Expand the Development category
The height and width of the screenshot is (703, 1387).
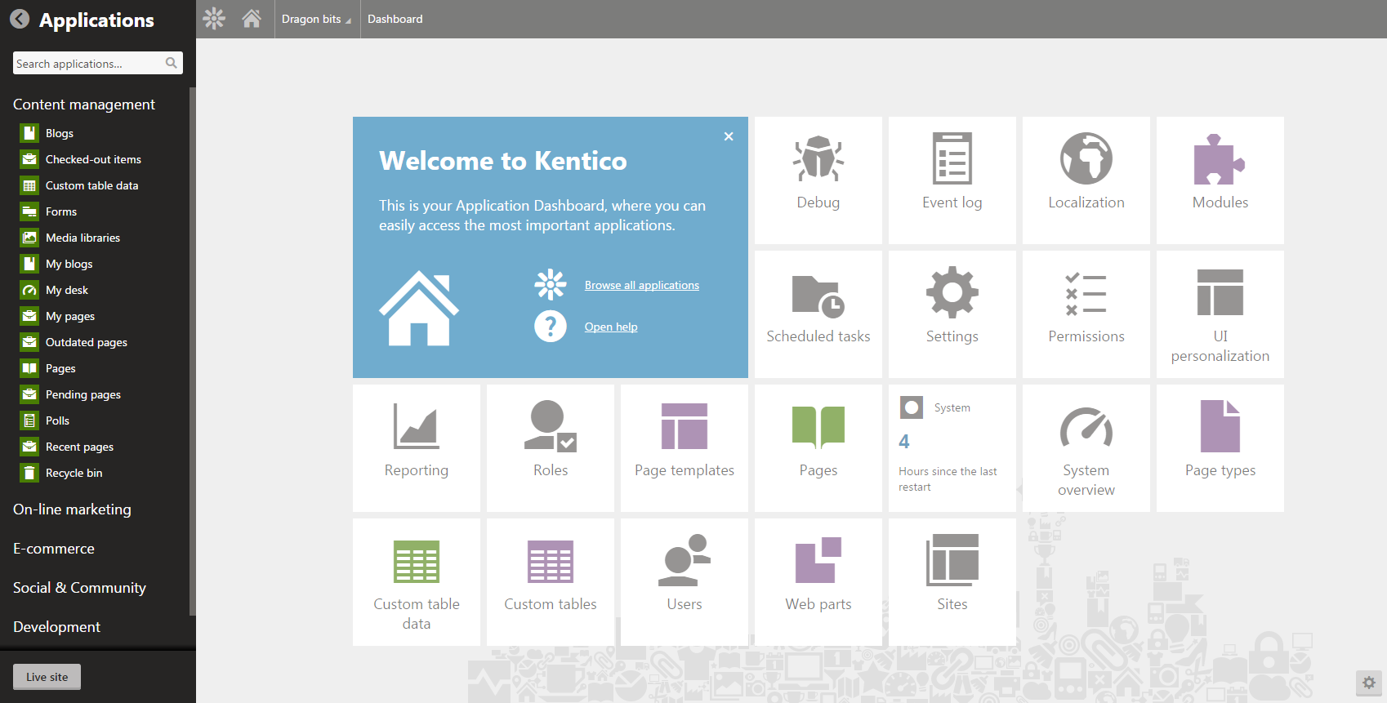[x=57, y=627]
